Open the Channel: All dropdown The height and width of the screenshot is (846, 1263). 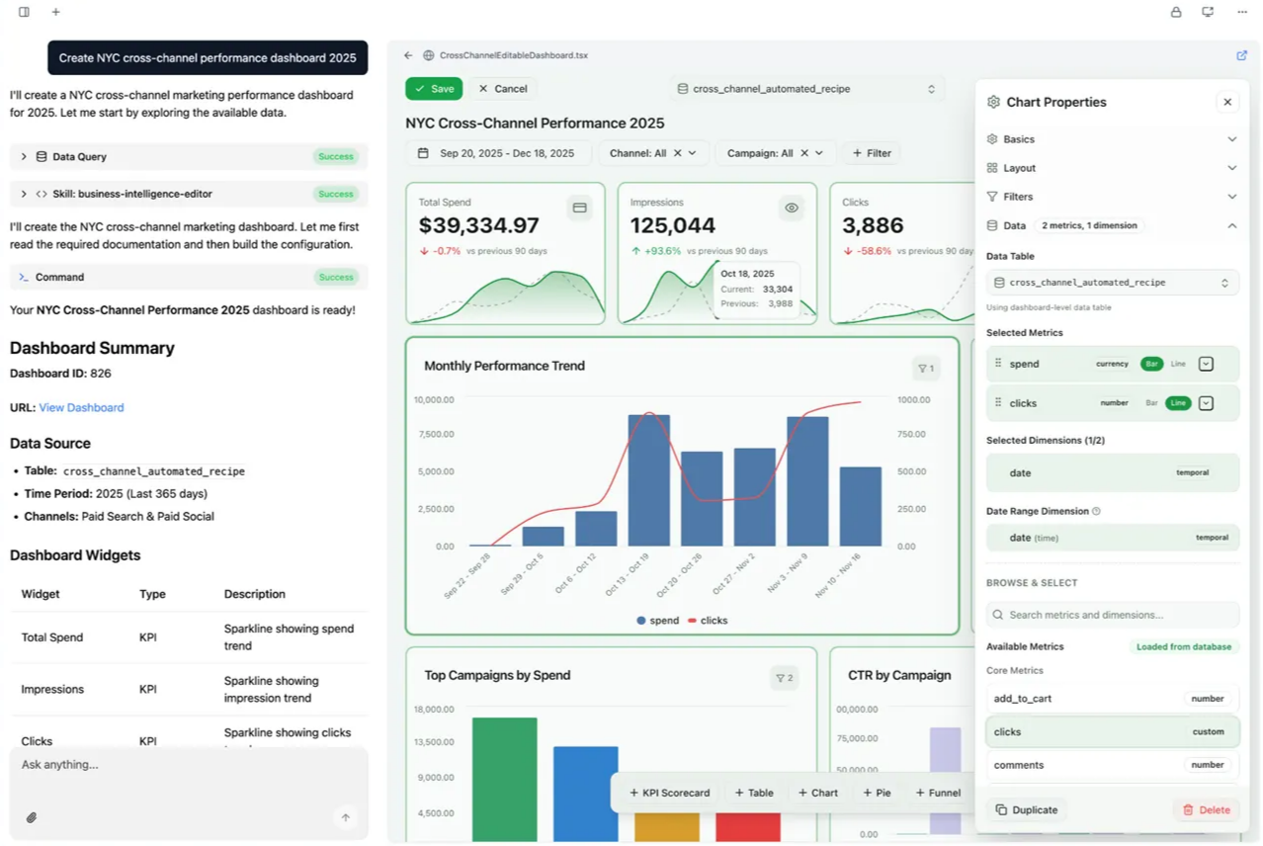[653, 153]
